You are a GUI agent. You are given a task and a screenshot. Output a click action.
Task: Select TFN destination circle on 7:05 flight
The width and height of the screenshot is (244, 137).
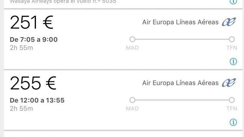click(232, 39)
